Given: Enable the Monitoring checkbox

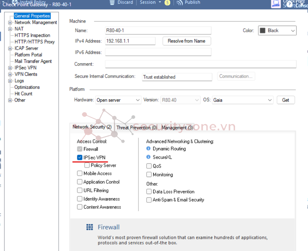Looking at the screenshot, I should point(149,175).
